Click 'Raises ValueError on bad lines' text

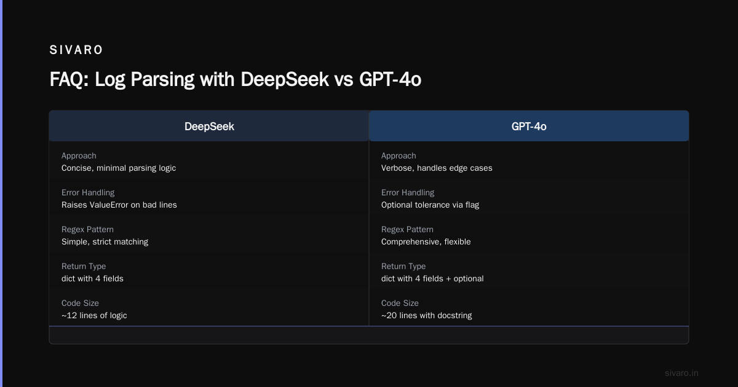tap(119, 205)
